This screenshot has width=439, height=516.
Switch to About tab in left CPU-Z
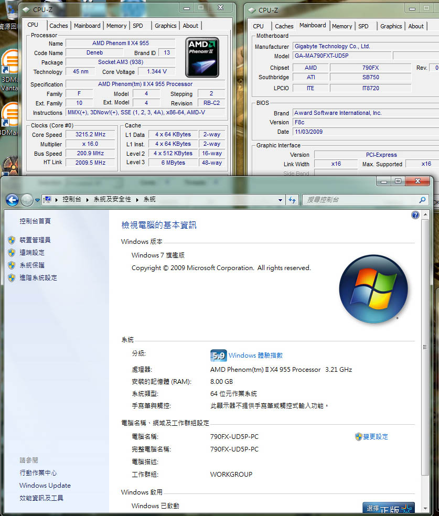tap(190, 26)
